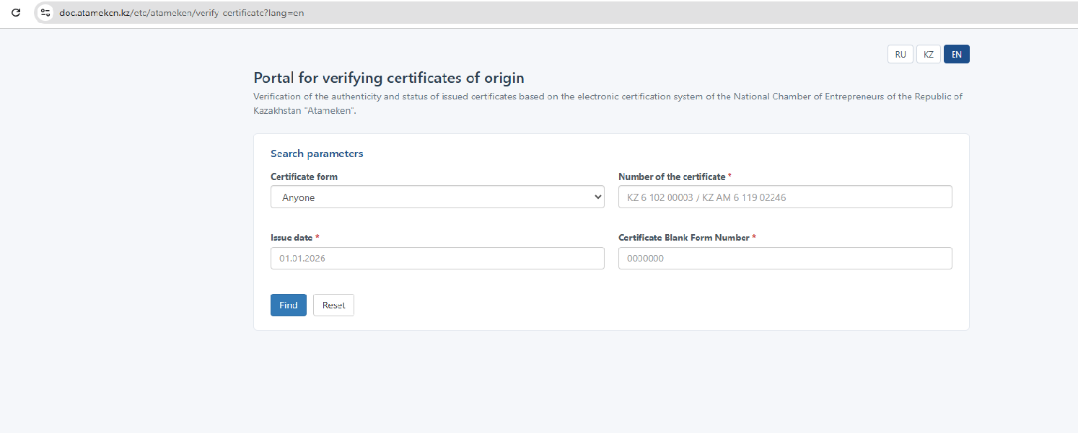
Task: Click the blue Find button
Action: coord(289,305)
